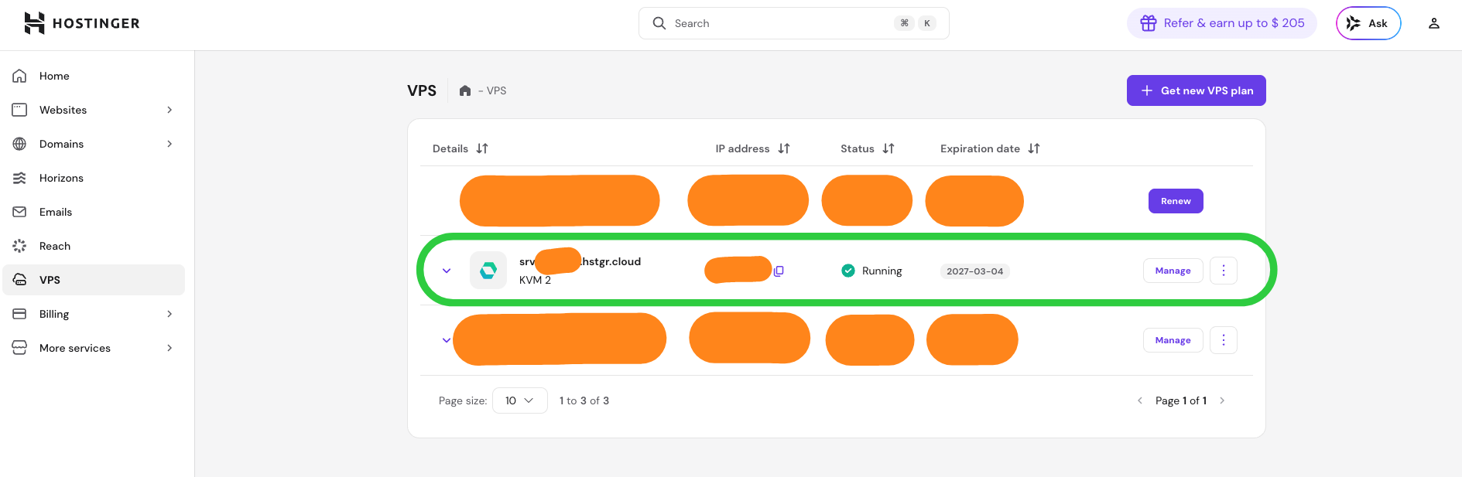Expand the hstgr.cloud KVM 2 row
This screenshot has height=477, width=1462.
coord(447,271)
